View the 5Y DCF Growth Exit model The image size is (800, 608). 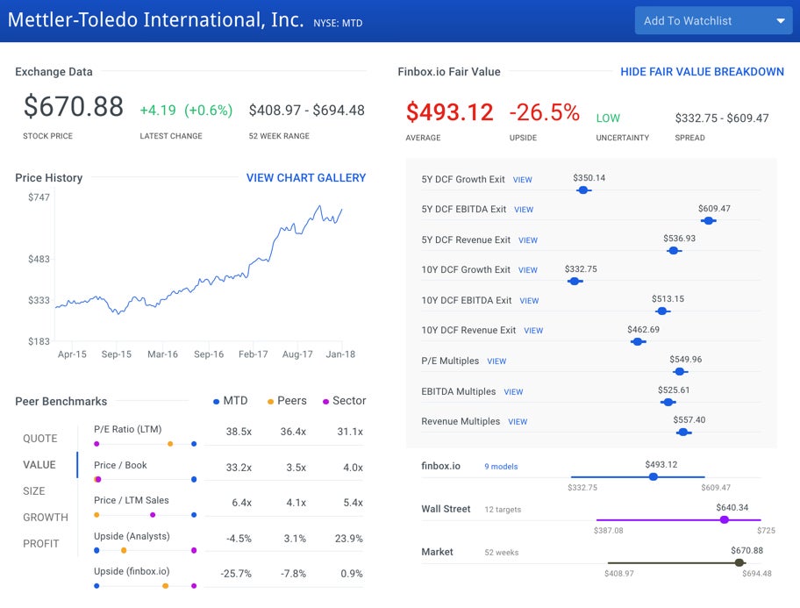pos(522,180)
